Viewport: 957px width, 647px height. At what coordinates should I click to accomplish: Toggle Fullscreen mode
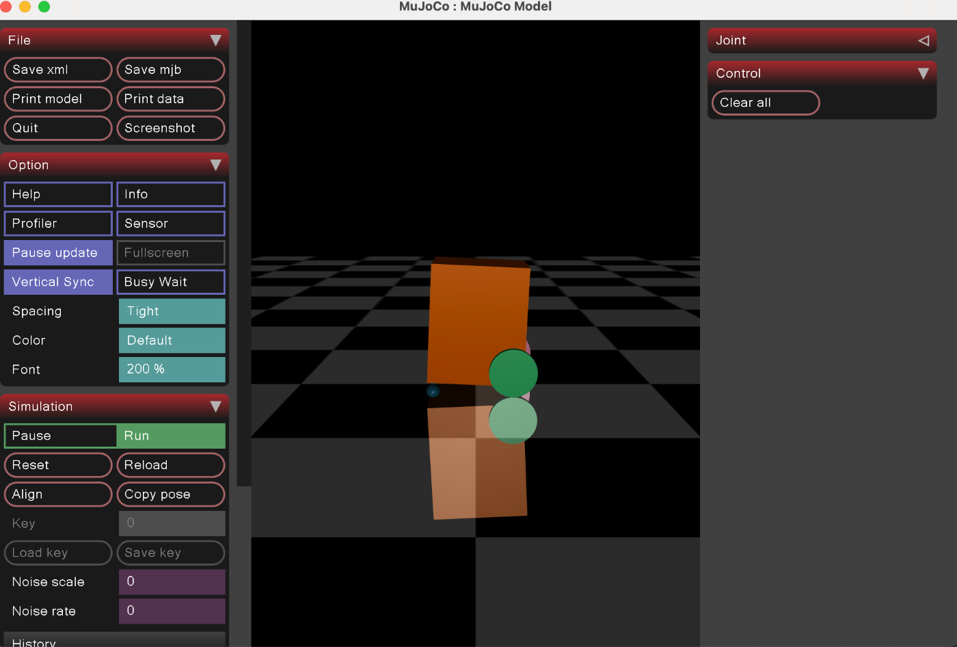click(x=171, y=253)
